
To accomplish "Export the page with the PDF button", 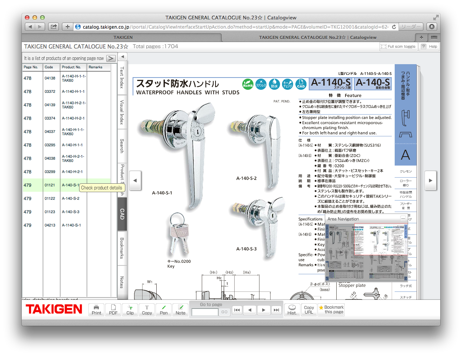I will 113,310.
